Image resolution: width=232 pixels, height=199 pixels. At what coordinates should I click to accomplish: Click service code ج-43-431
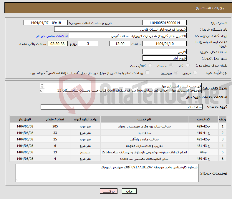203,146
